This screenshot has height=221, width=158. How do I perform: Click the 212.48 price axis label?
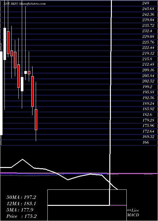148,64
